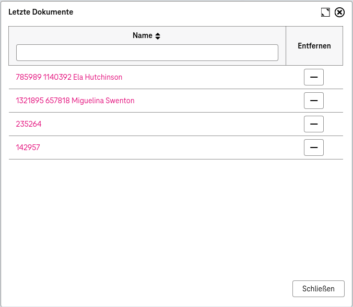Remove entry 142957 with minus button

tap(314, 148)
